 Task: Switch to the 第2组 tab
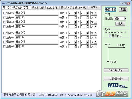[45, 8]
